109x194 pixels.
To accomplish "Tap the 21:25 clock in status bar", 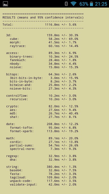I will pyautogui.click(x=101, y=4).
